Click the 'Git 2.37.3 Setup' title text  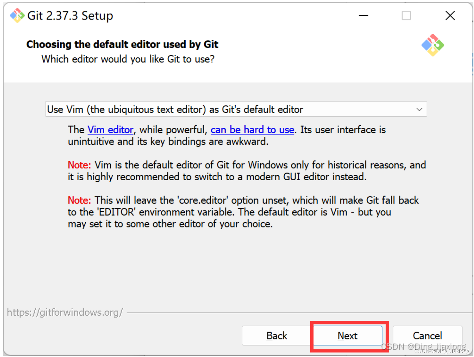click(x=70, y=16)
